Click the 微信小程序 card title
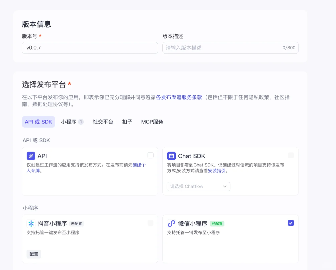The image size is (336, 270). pos(193,223)
